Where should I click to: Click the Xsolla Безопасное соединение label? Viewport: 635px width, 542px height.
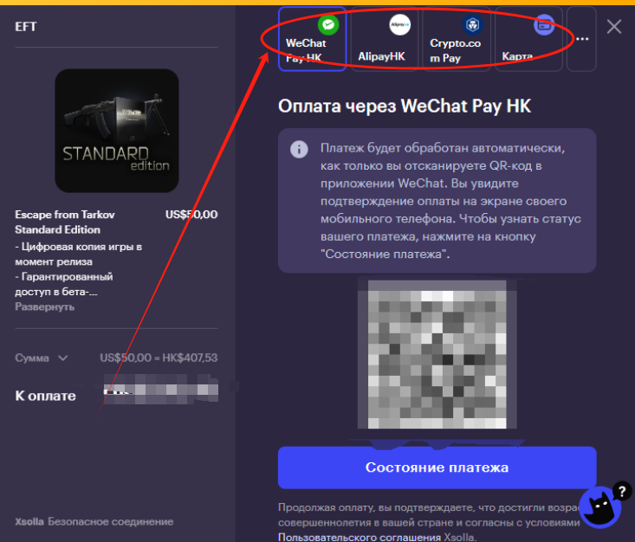94,521
